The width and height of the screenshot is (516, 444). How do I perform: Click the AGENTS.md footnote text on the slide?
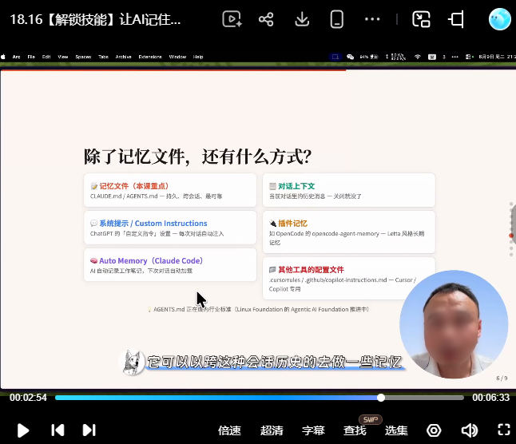point(258,309)
